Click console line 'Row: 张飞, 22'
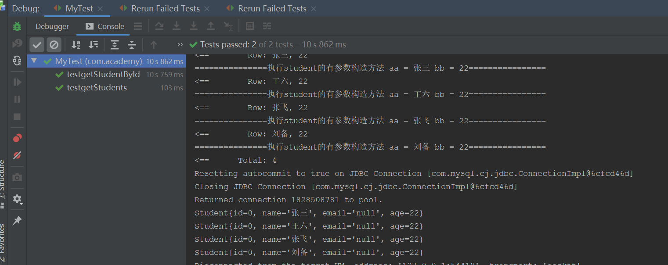668x265 pixels. point(278,107)
